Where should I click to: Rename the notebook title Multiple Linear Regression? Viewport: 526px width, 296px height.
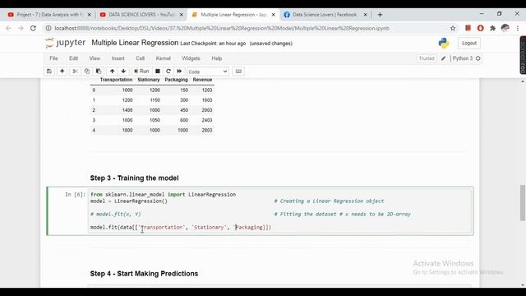click(135, 43)
